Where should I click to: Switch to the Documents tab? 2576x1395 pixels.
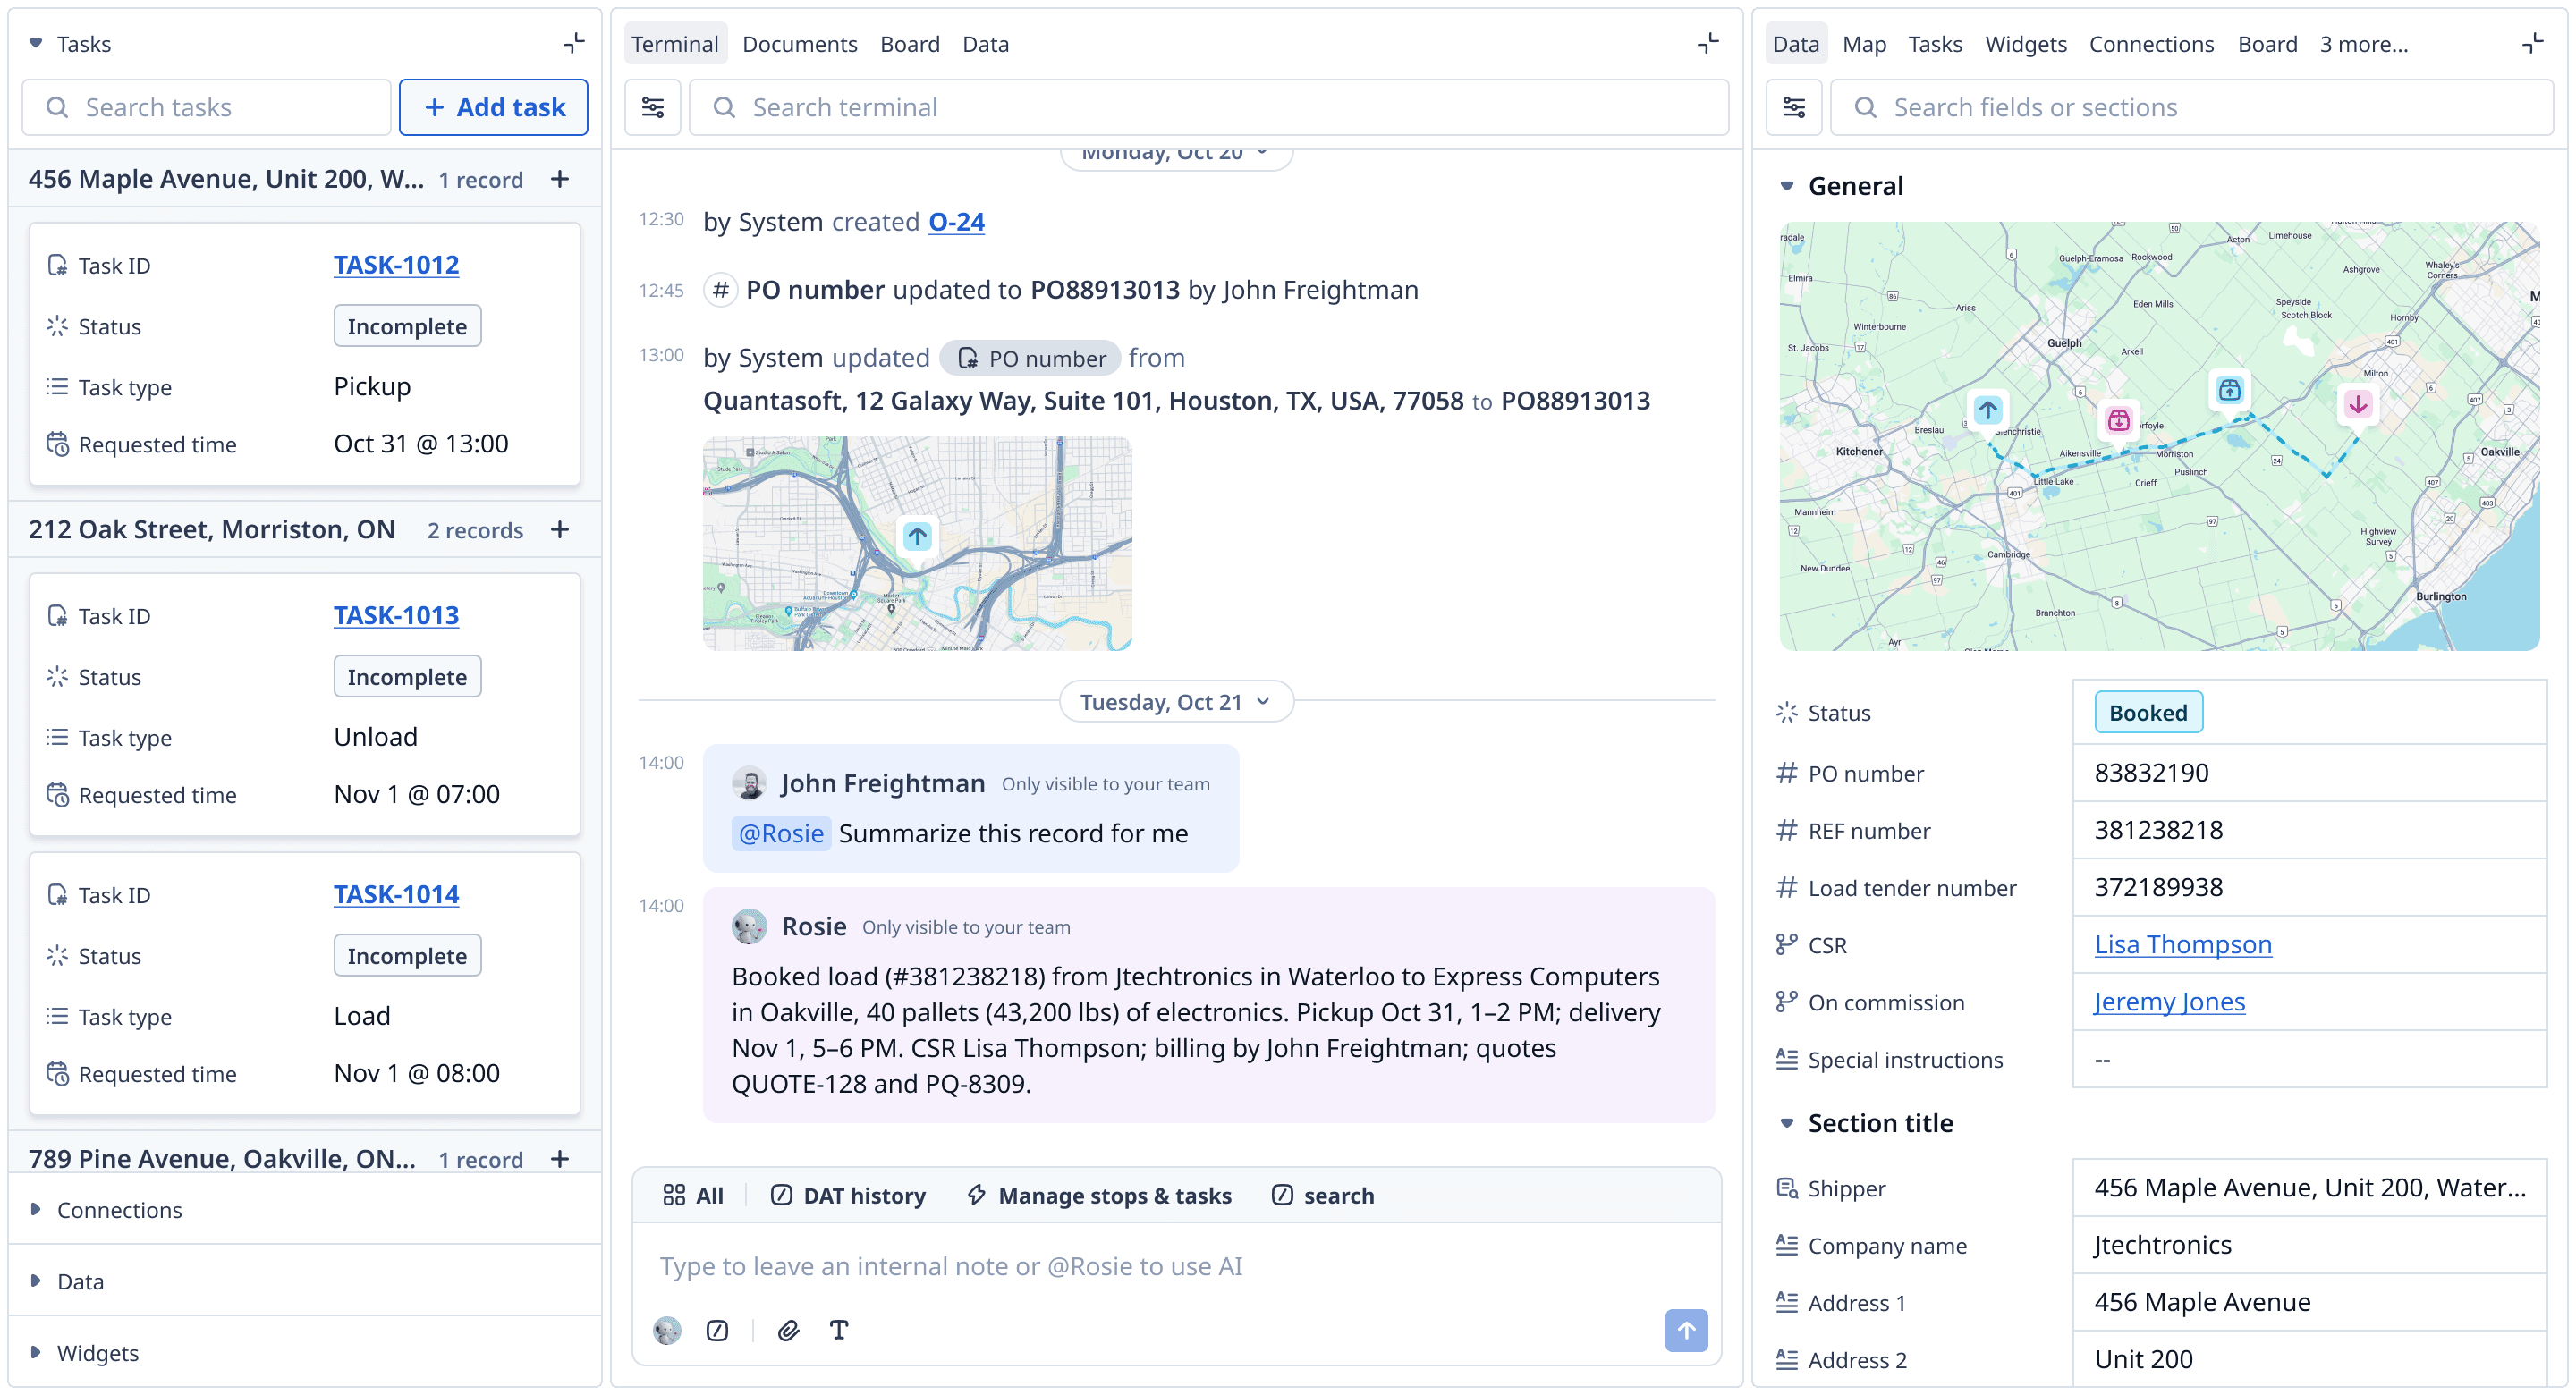pyautogui.click(x=799, y=44)
